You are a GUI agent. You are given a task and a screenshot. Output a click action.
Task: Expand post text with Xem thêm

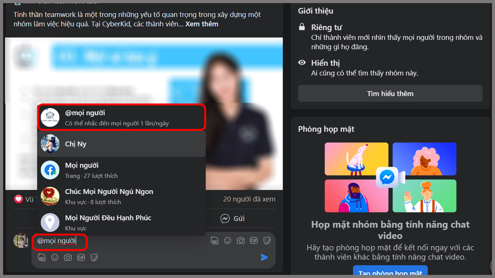coord(202,24)
